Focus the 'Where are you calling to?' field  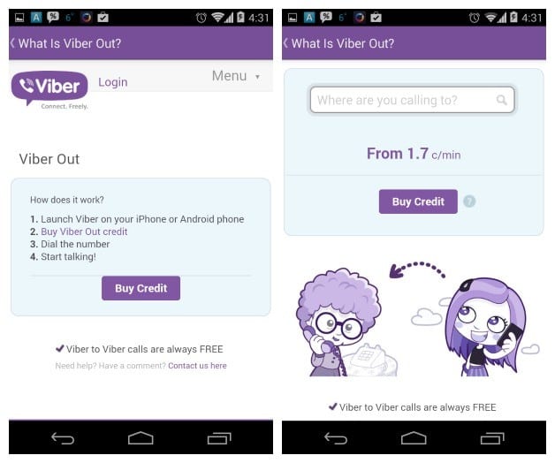coord(412,100)
